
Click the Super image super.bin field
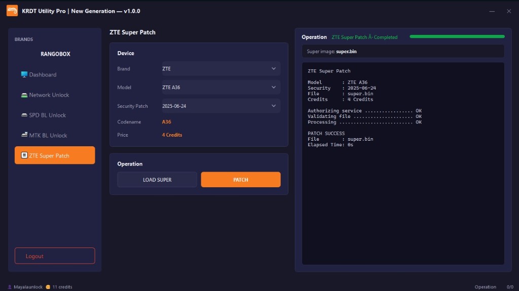click(403, 51)
